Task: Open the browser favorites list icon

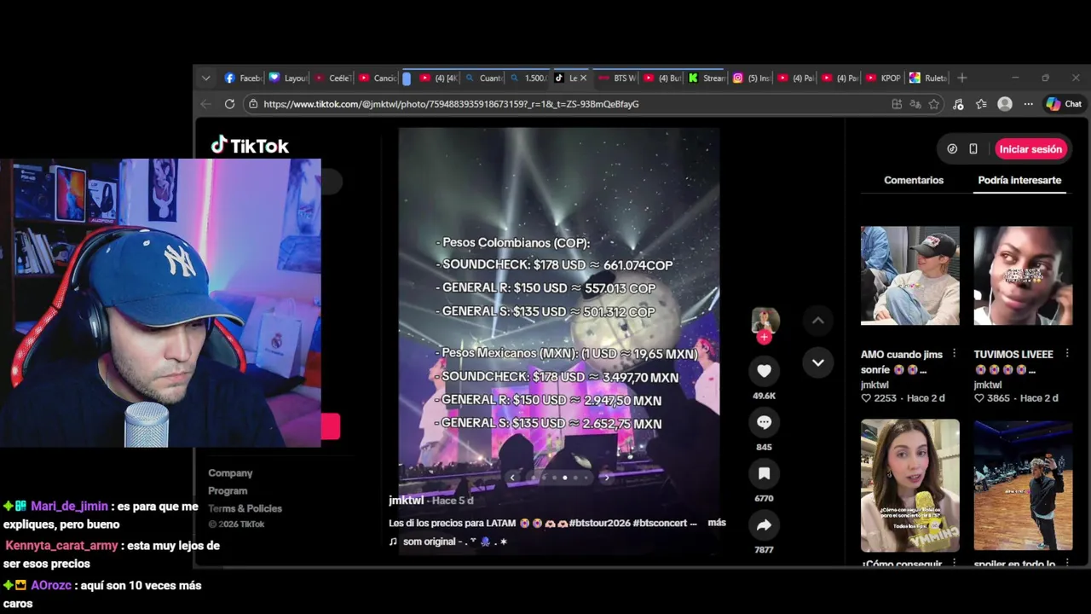Action: pyautogui.click(x=981, y=104)
